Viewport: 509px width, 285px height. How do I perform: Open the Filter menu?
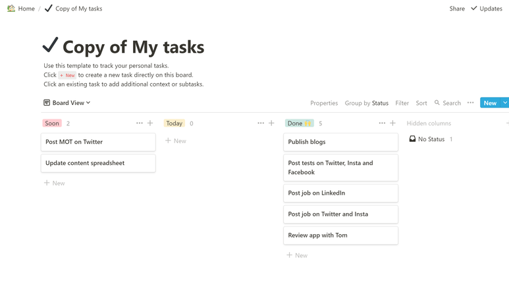[402, 103]
